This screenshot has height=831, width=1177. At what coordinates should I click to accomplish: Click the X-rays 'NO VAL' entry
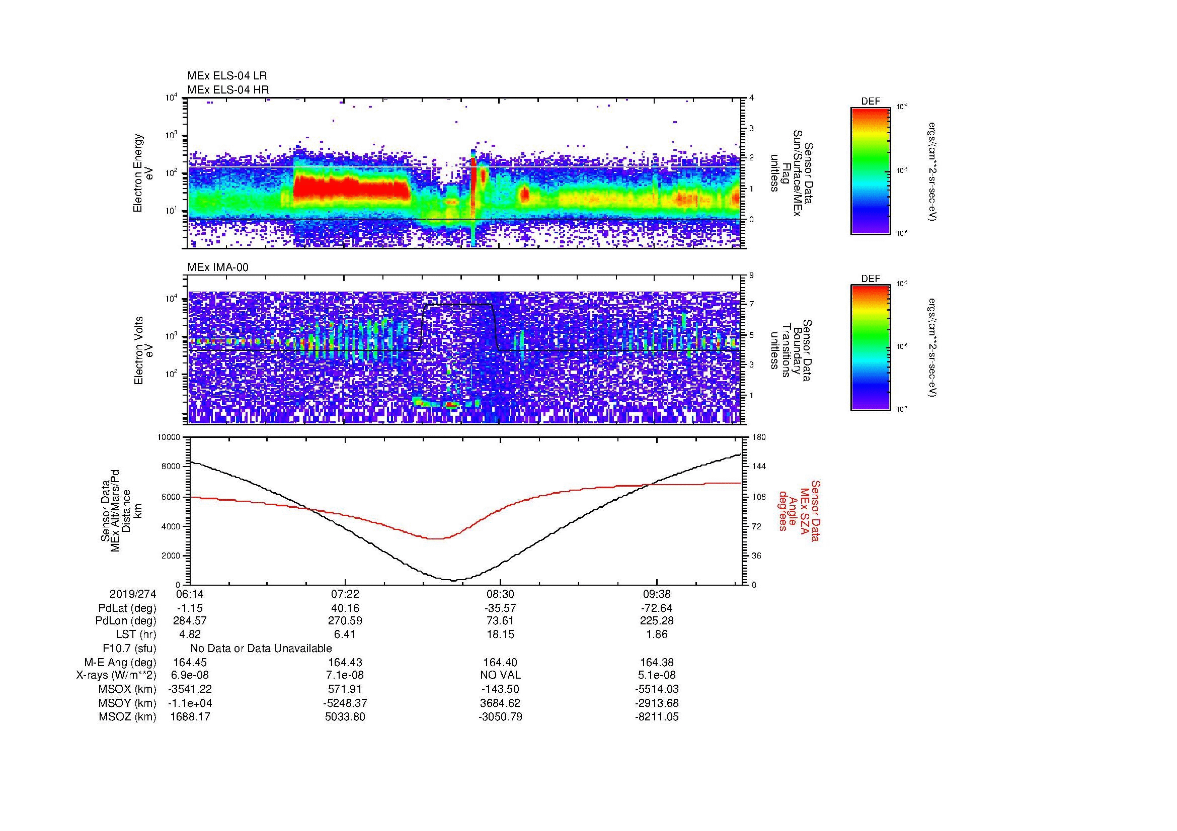pos(500,675)
